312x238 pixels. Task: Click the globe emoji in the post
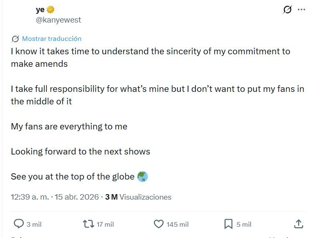[142, 177]
